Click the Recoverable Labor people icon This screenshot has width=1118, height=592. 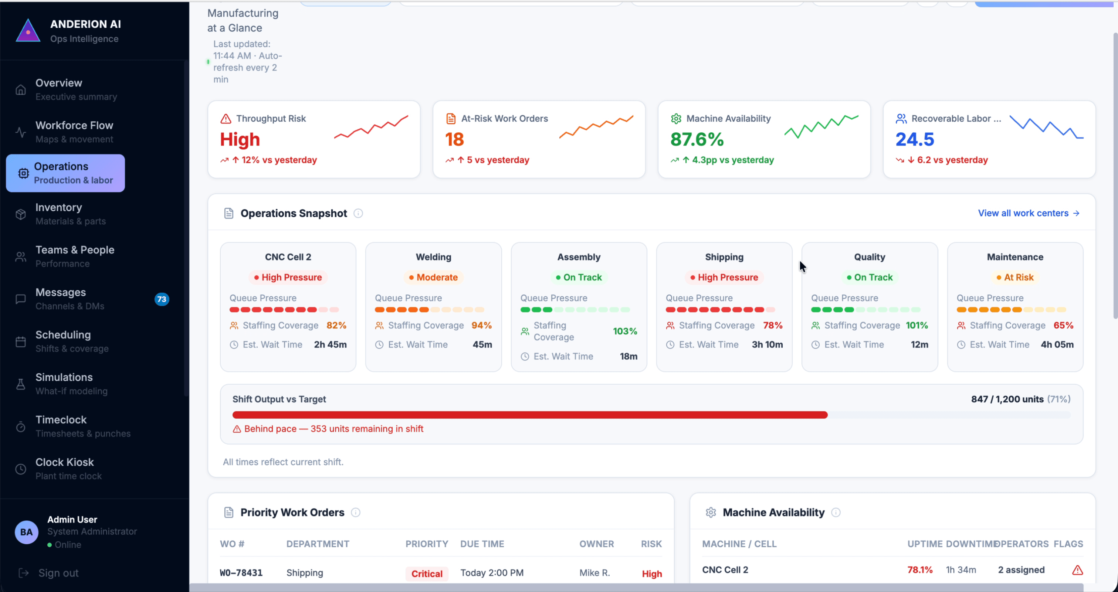point(901,118)
